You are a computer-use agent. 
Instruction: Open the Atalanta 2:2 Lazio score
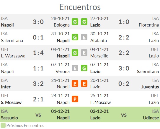point(124,37)
